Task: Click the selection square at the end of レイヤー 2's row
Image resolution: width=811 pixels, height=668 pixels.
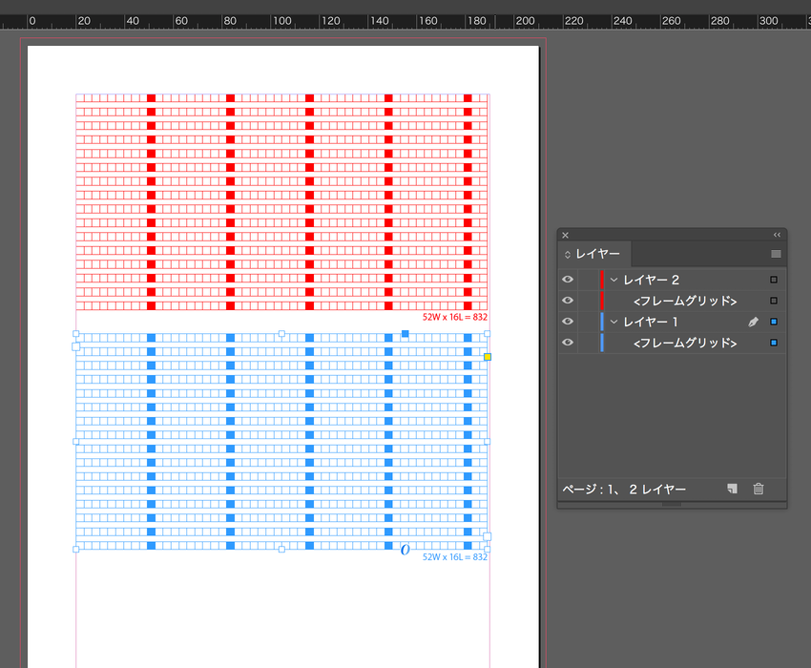Action: coord(773,279)
